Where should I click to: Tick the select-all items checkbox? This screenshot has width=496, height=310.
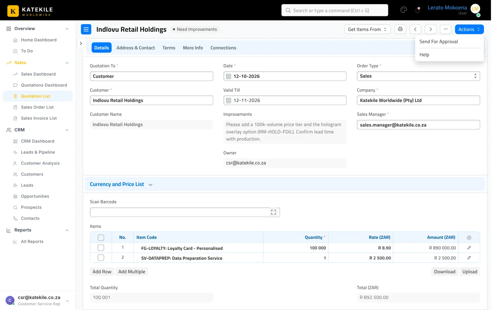tap(101, 237)
